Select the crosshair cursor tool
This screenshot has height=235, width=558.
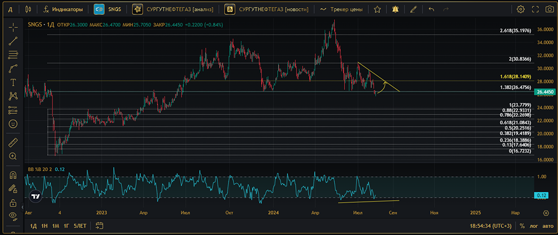[x=13, y=27]
